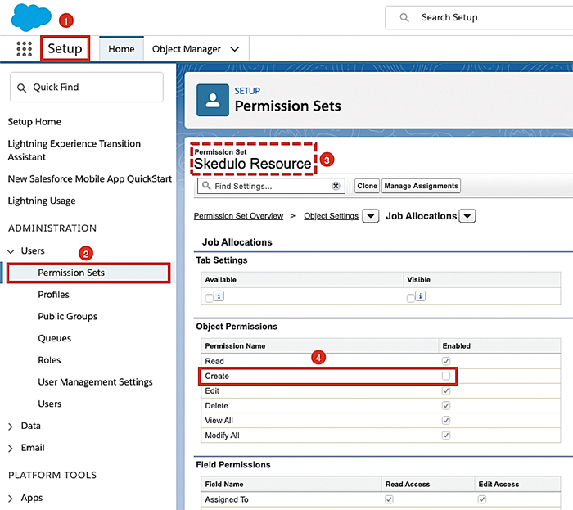Open Setup Home in the sidebar
Image resolution: width=573 pixels, height=510 pixels.
tap(34, 122)
